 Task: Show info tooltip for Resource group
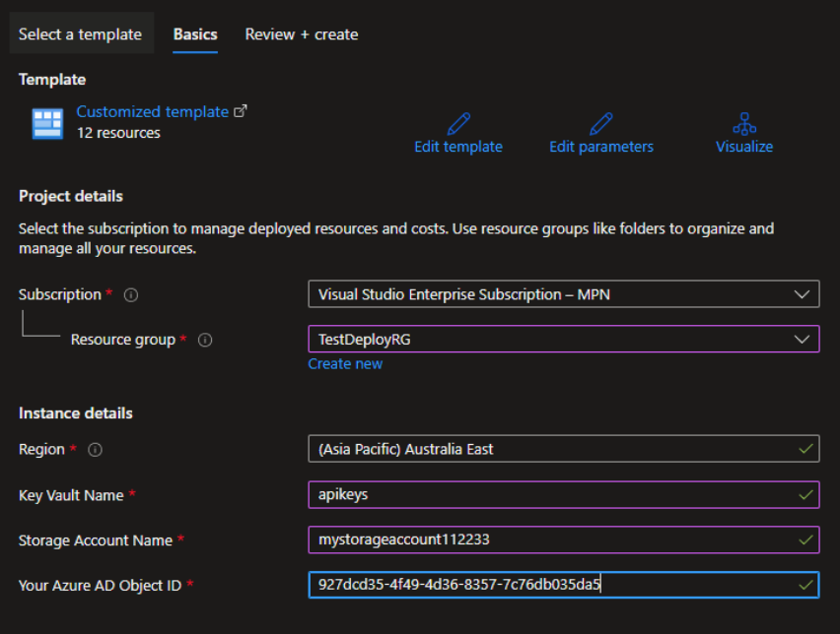pyautogui.click(x=205, y=340)
